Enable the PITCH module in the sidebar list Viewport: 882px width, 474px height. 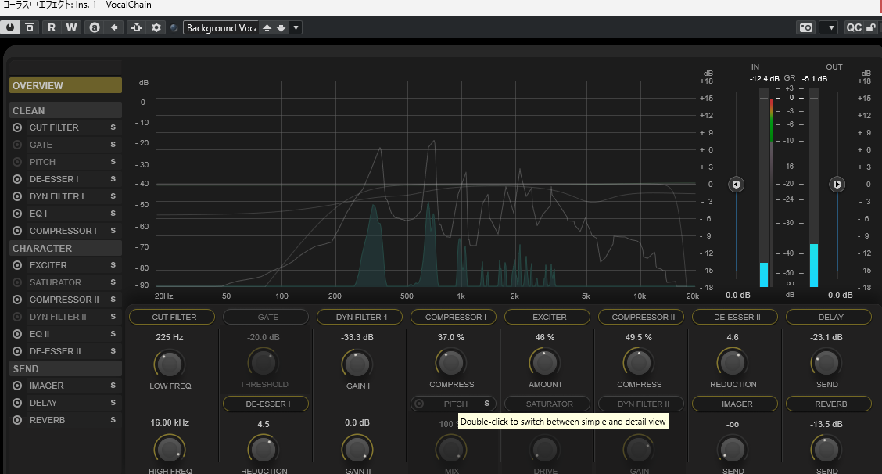click(x=17, y=162)
